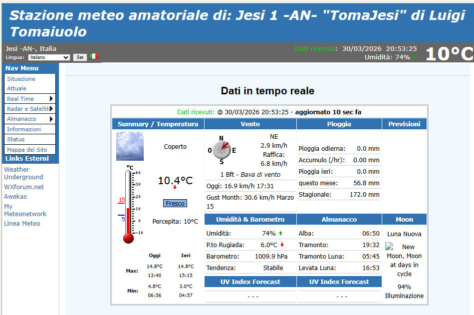
Task: Click red temperature trend arrow under 10.4°C
Action: pyautogui.click(x=175, y=188)
